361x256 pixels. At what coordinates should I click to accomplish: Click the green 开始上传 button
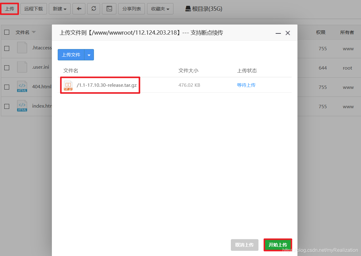[x=278, y=245]
